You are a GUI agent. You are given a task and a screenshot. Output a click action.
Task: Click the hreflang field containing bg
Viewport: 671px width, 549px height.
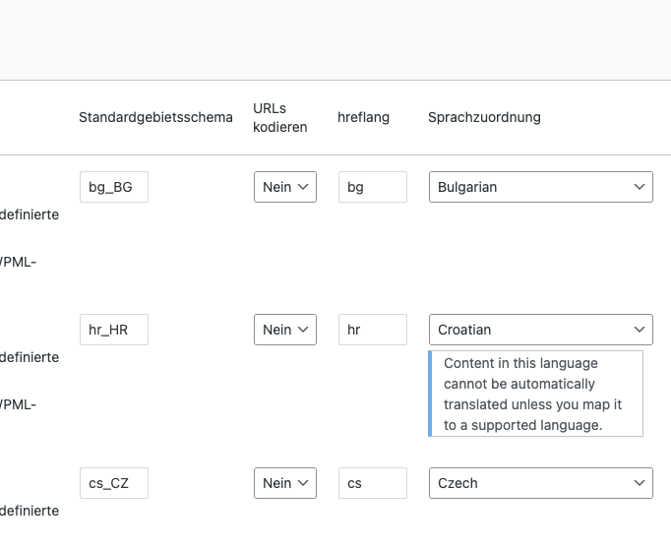coord(372,187)
